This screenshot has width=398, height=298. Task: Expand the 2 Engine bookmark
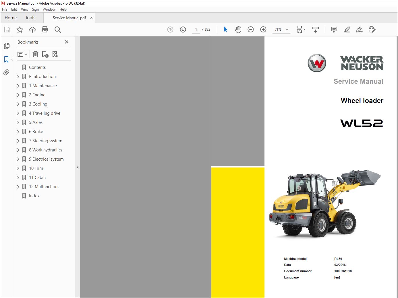pyautogui.click(x=18, y=95)
